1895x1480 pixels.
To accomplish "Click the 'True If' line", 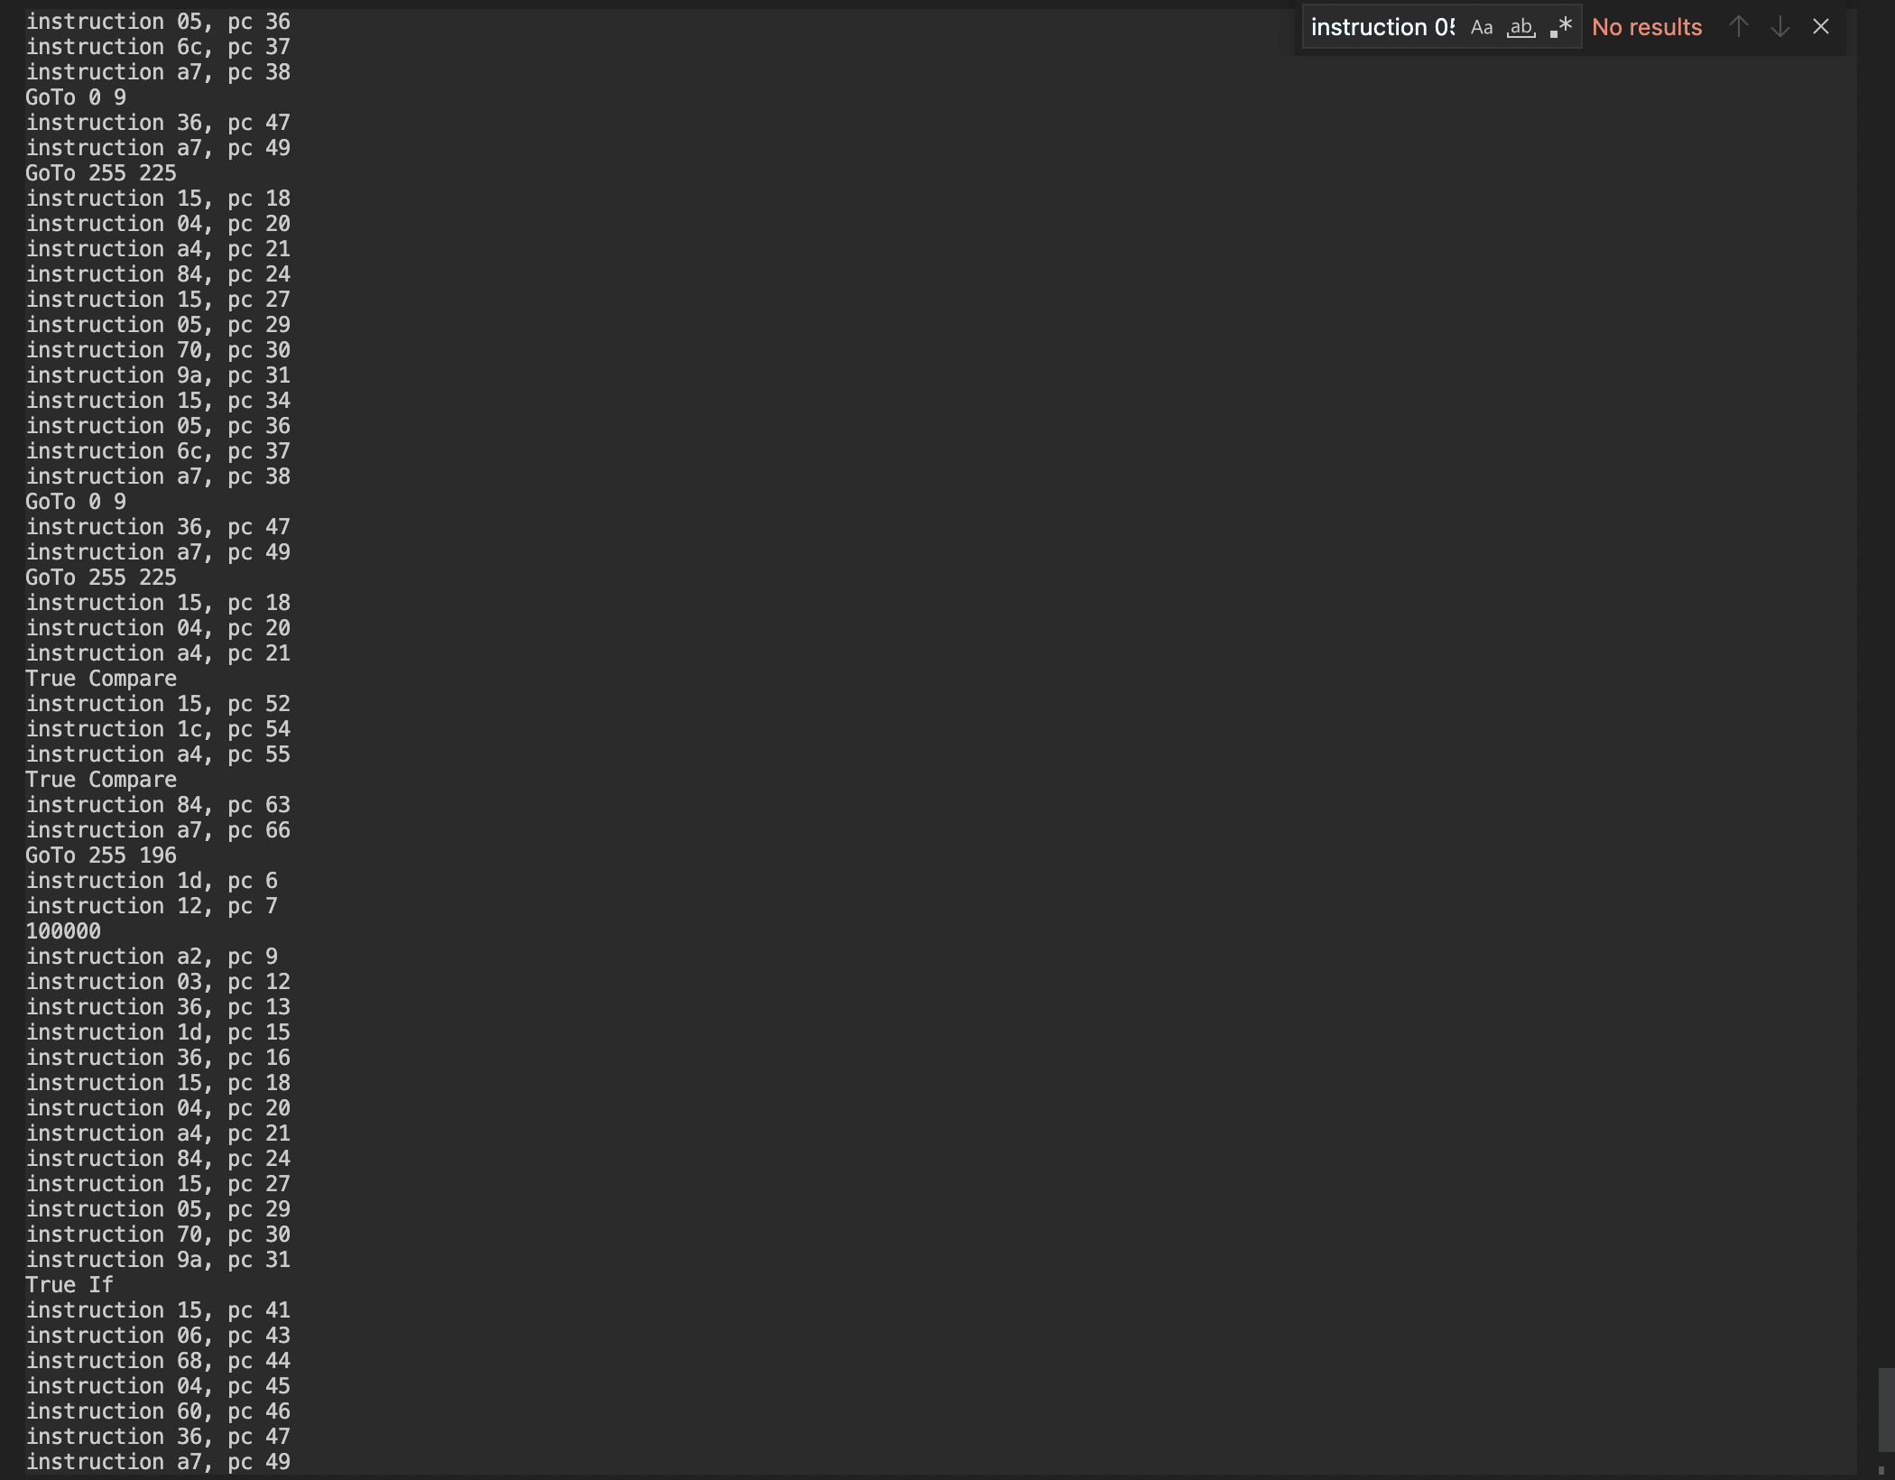I will point(69,1285).
